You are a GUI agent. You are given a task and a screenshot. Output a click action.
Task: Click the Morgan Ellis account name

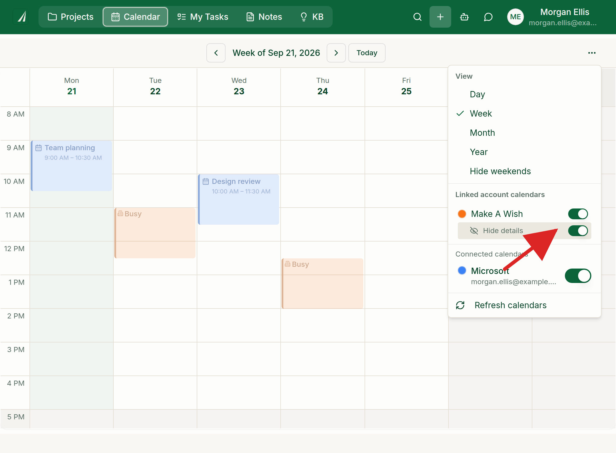[x=565, y=12]
